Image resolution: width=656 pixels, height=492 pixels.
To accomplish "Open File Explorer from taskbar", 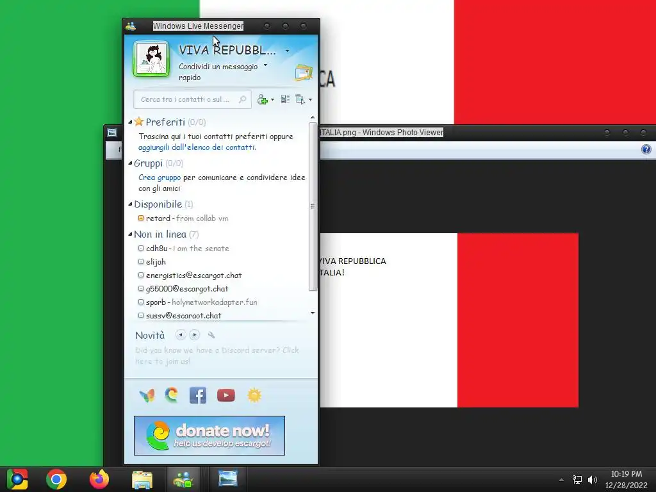I will tap(142, 479).
